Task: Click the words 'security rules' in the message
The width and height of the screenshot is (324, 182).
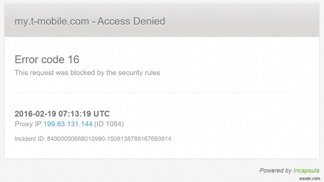Action: pos(142,73)
